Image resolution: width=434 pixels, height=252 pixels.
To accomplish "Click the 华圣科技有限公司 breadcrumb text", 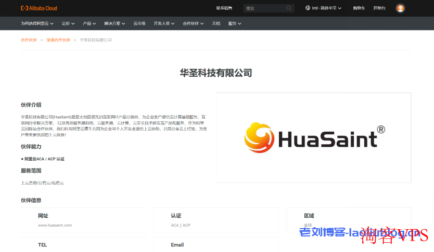I will (x=96, y=40).
